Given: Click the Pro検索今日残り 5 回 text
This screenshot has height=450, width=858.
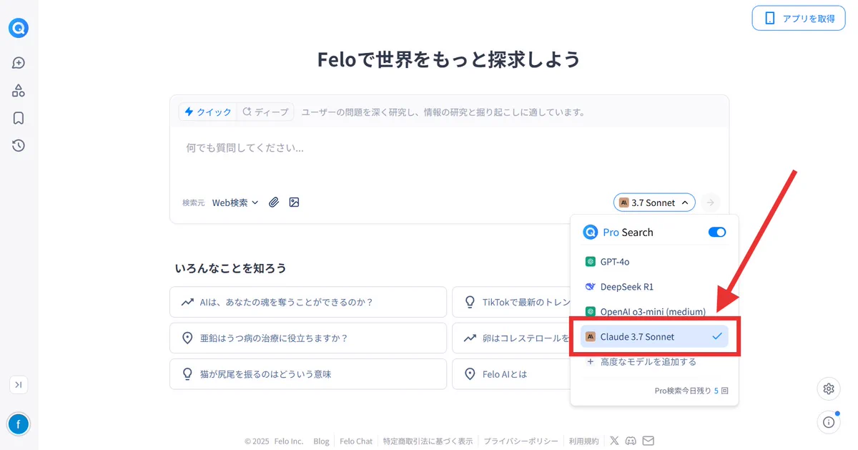Looking at the screenshot, I should 691,391.
